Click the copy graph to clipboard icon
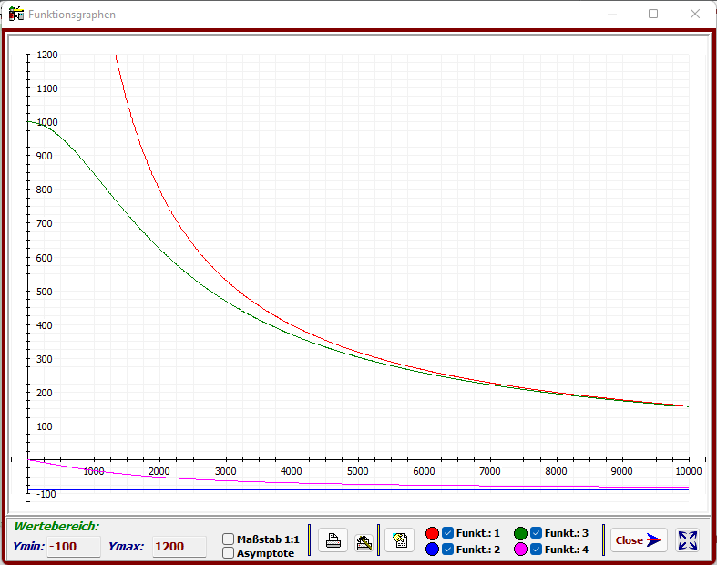This screenshot has width=717, height=565. (x=399, y=540)
